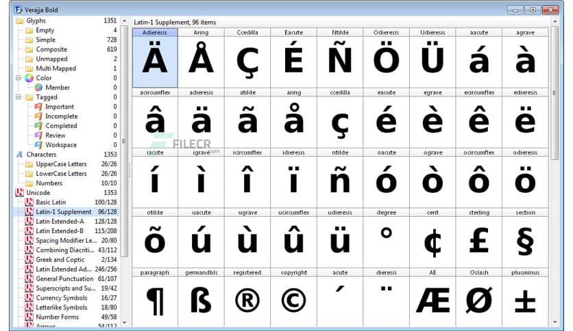
Task: Collapse the Color tree node
Action: tap(19, 78)
